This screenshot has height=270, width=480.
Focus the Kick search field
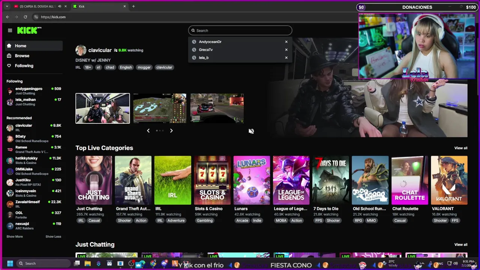click(240, 30)
